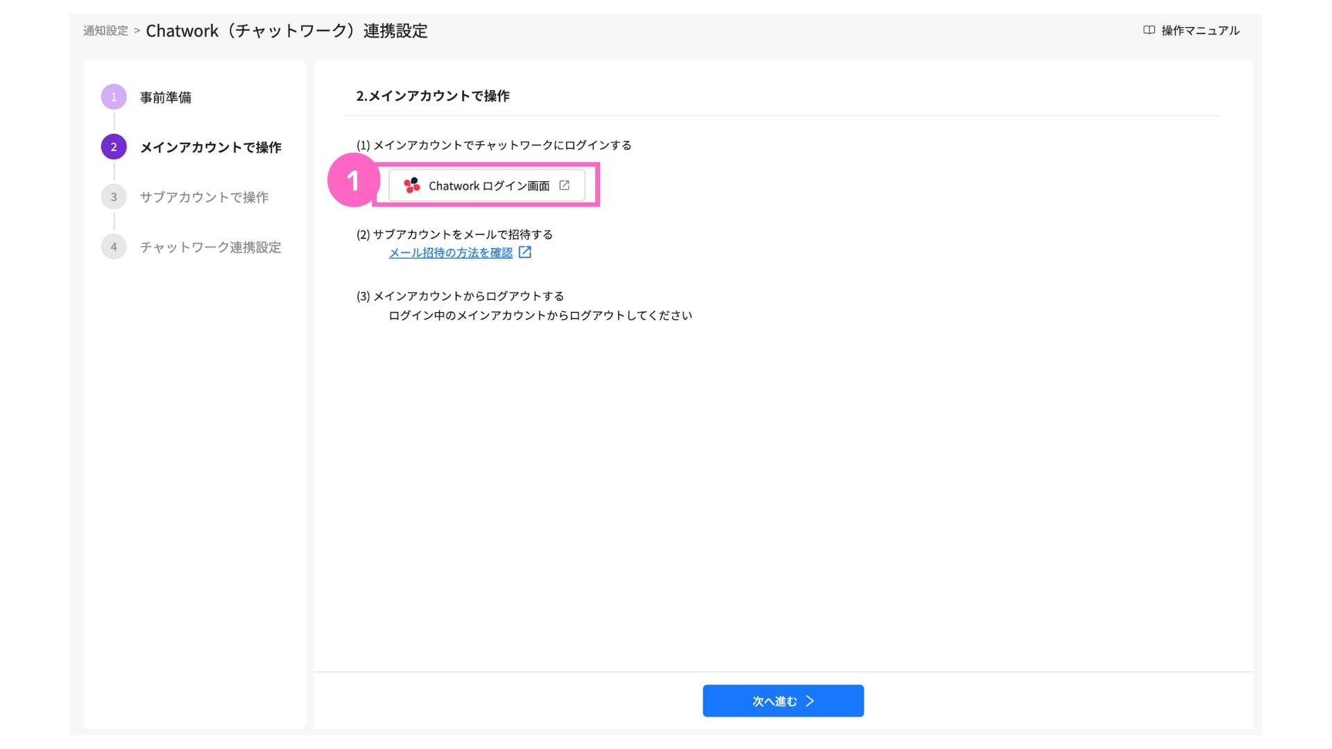Select step 1 circle 事前準備

(x=114, y=97)
